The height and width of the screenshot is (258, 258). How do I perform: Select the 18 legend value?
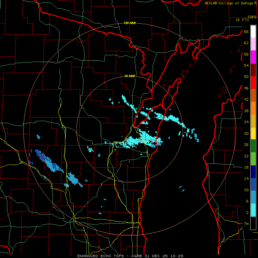coord(246,167)
